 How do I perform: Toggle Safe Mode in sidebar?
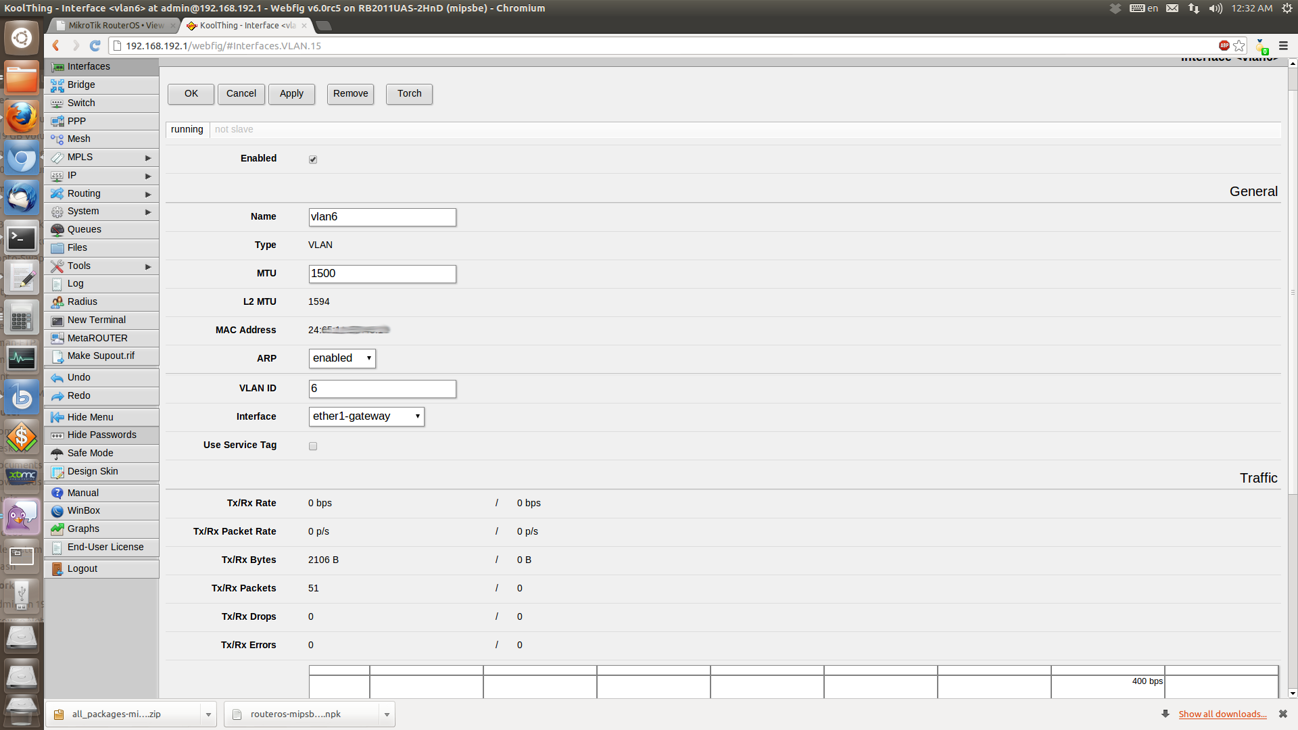pyautogui.click(x=90, y=453)
